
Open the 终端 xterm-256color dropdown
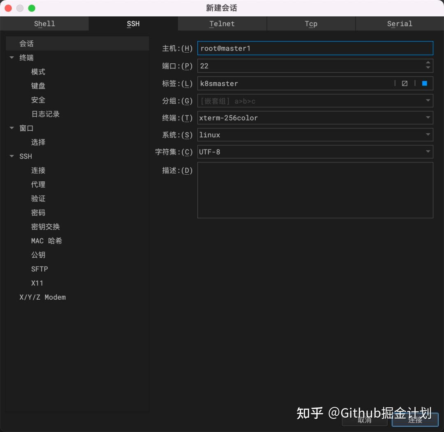(x=315, y=118)
